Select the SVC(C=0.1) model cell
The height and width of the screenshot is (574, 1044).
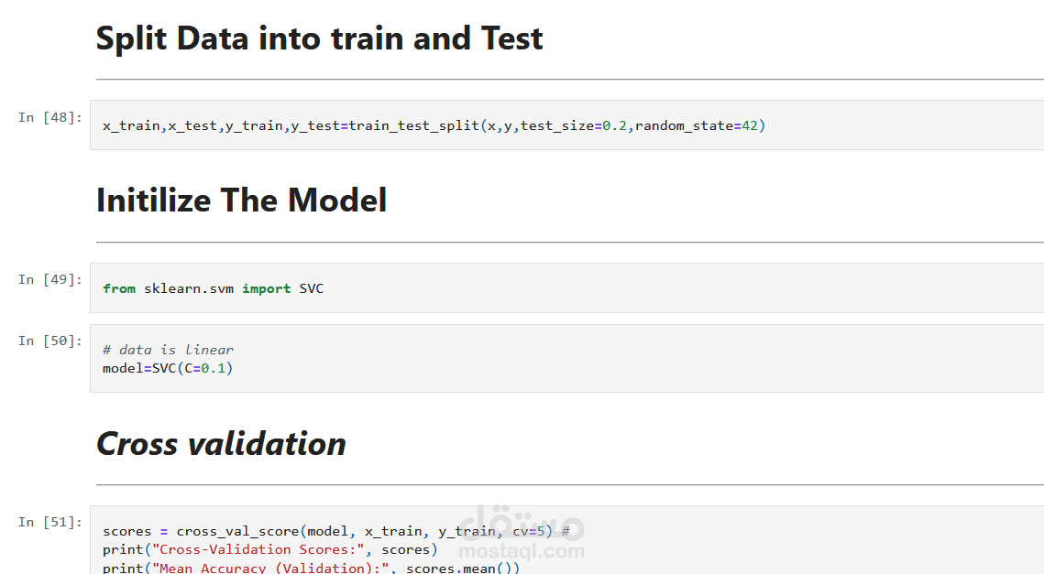point(566,359)
